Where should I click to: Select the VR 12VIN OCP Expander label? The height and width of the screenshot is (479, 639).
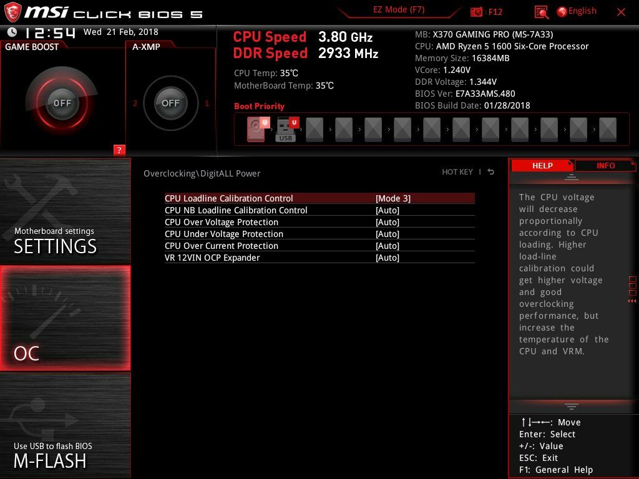pyautogui.click(x=212, y=258)
